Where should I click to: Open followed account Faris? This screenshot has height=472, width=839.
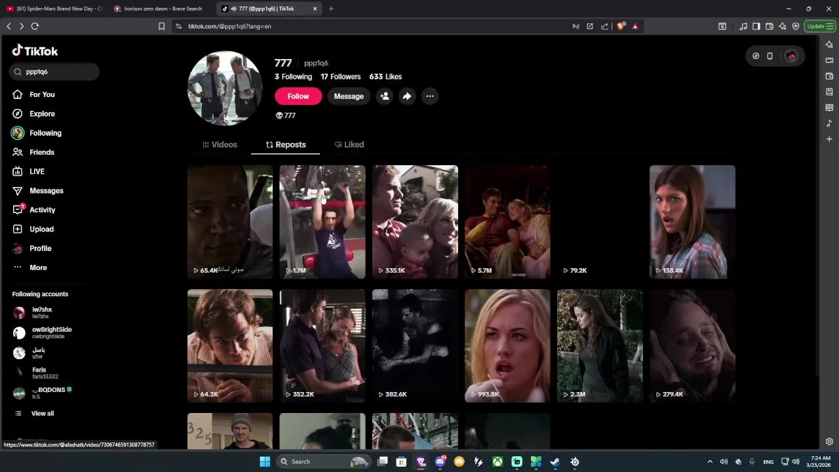(36, 373)
